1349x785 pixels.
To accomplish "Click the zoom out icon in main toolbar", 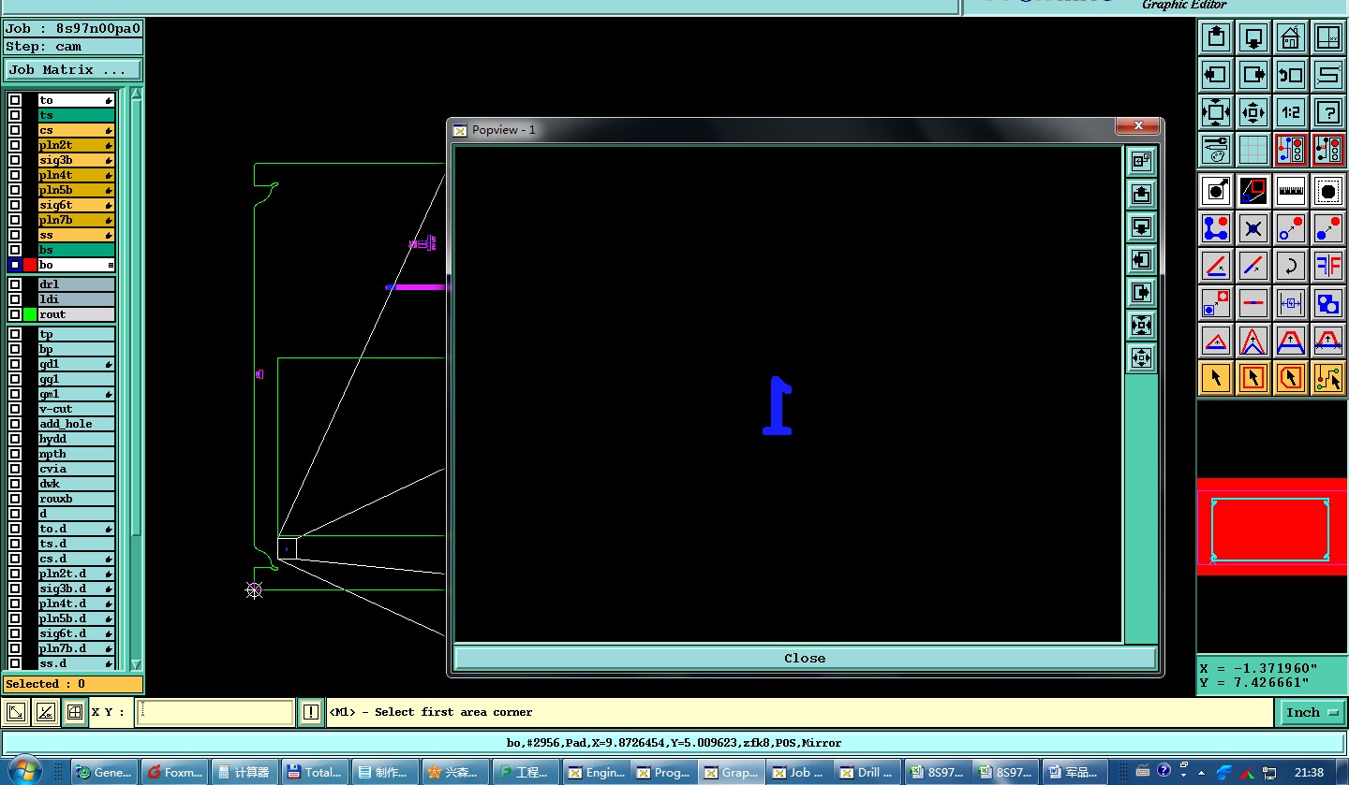I will pos(1253,112).
